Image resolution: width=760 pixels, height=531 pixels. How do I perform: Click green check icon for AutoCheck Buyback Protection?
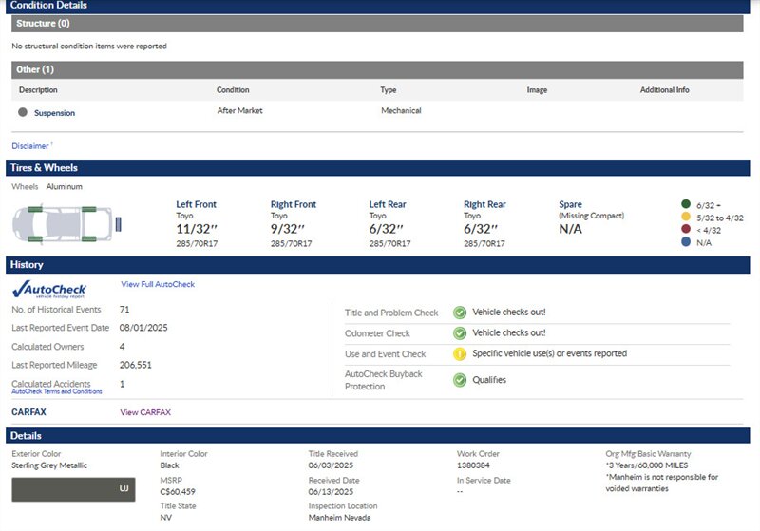click(459, 380)
